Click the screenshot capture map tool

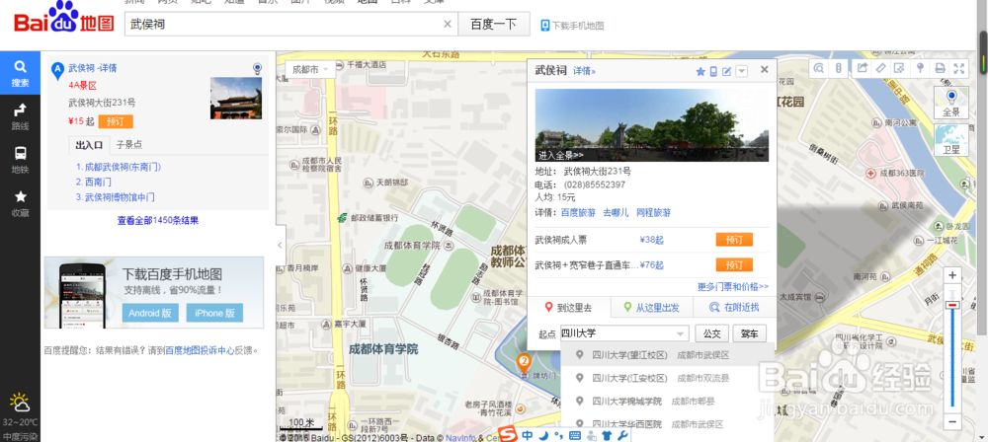click(900, 68)
